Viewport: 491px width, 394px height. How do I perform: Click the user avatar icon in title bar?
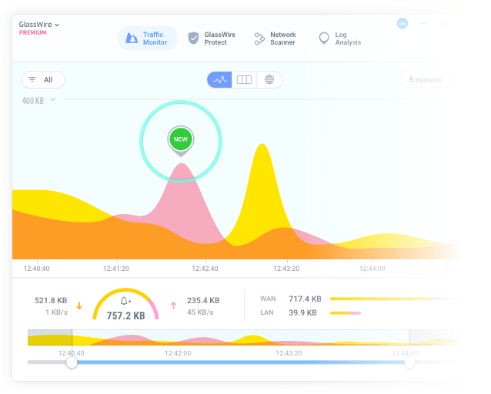(402, 24)
